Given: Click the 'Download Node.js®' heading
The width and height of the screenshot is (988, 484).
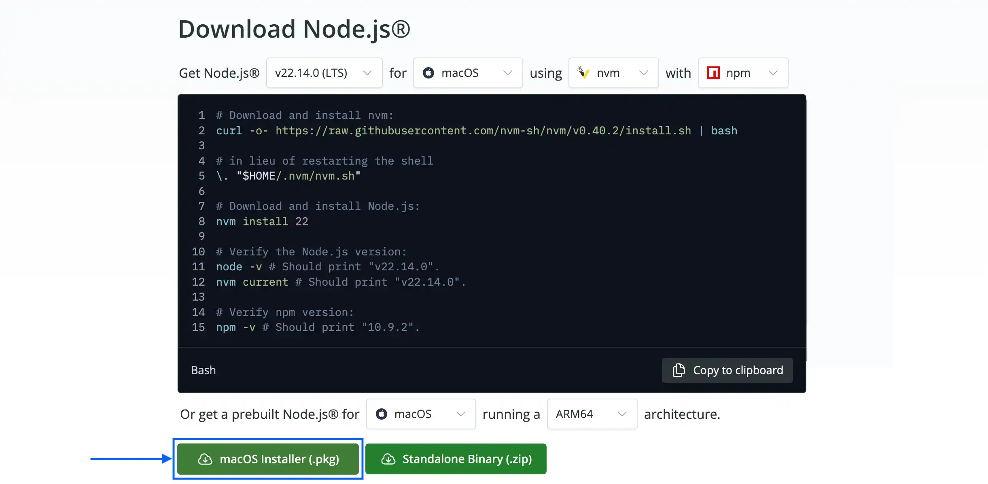Looking at the screenshot, I should (294, 29).
